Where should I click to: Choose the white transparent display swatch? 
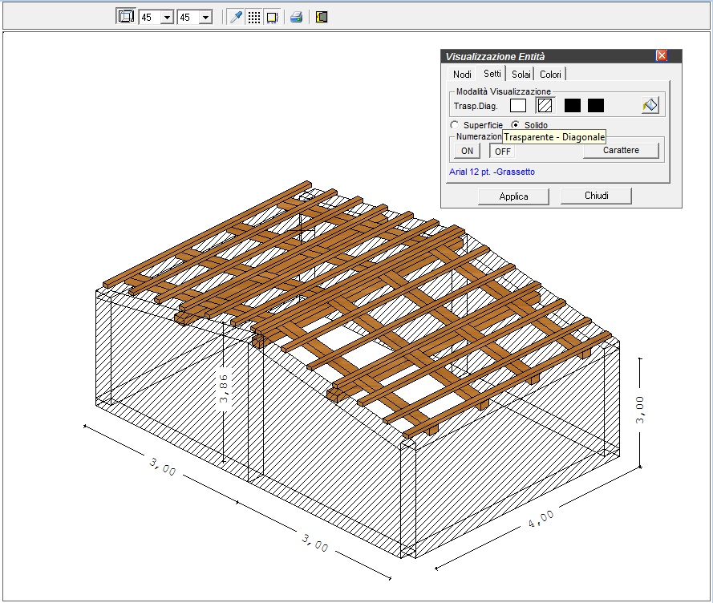click(518, 106)
